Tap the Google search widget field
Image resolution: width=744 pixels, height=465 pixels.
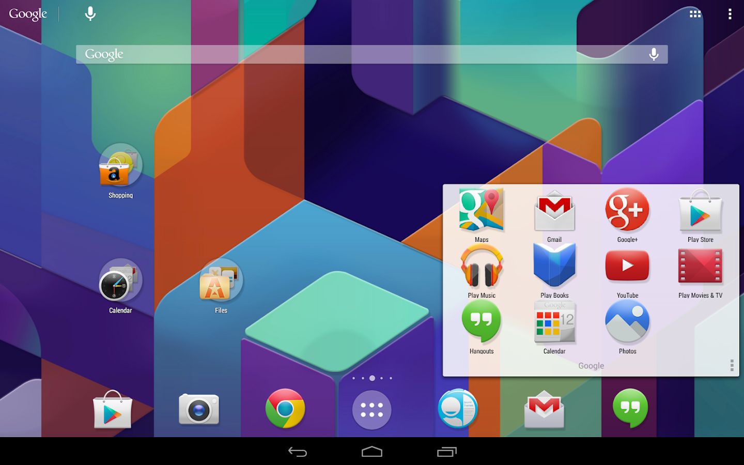tap(372, 54)
